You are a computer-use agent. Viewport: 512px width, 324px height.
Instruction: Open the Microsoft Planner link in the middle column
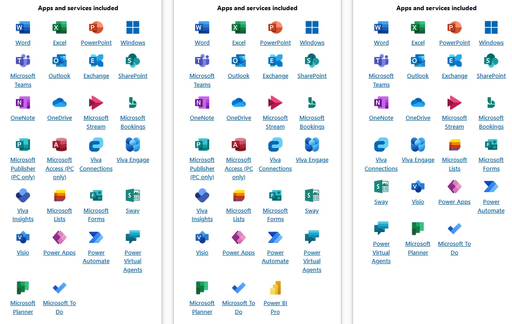pos(202,308)
